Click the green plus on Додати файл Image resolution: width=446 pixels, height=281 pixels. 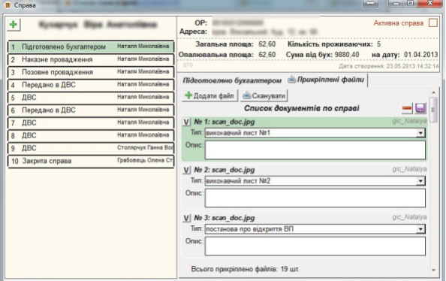pyautogui.click(x=188, y=95)
